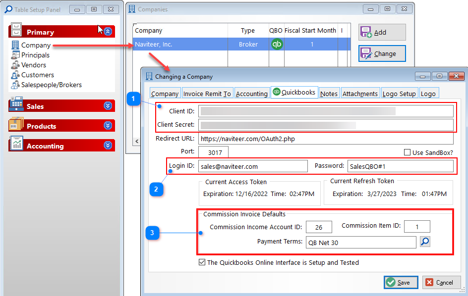
Task: Switch to the Accounting tab
Action: (x=252, y=94)
